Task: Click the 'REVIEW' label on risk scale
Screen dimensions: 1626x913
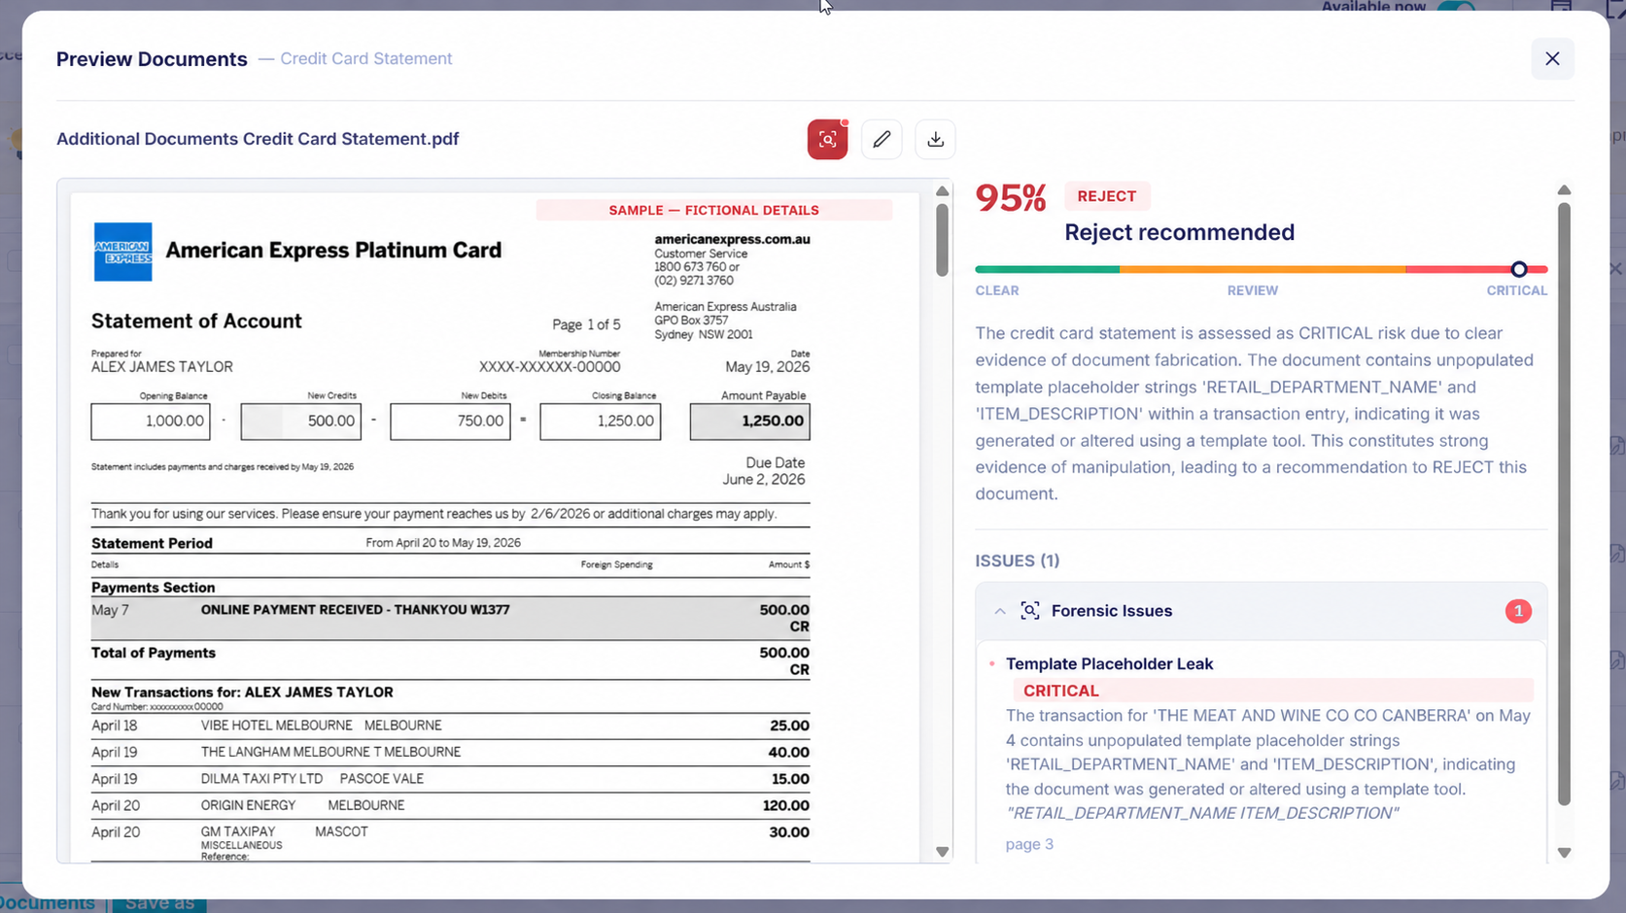Action: pos(1252,290)
